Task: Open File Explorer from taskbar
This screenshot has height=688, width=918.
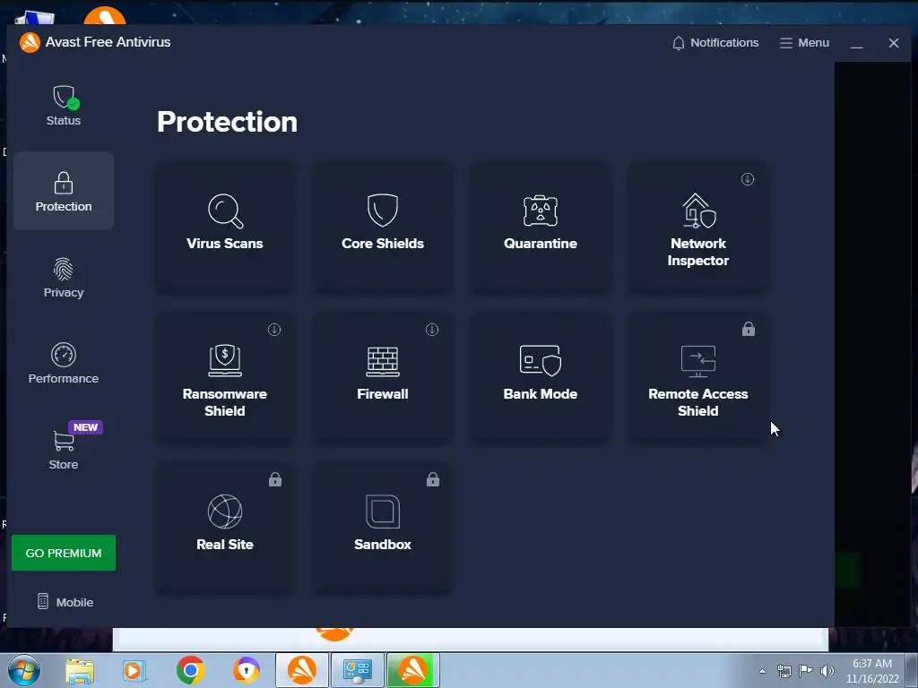Action: (80, 670)
